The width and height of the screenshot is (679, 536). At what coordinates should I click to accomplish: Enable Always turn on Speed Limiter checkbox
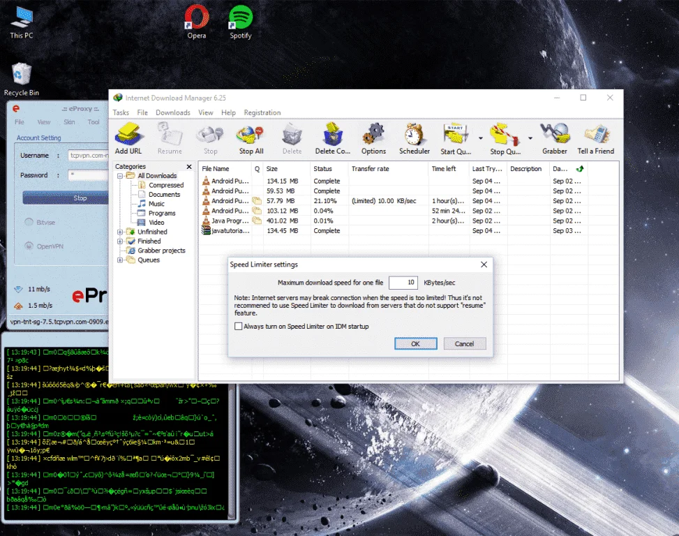click(238, 326)
